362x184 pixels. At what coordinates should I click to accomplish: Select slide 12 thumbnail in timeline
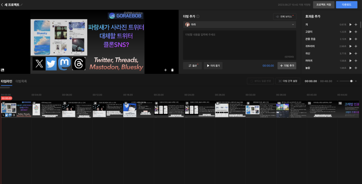click(x=349, y=109)
